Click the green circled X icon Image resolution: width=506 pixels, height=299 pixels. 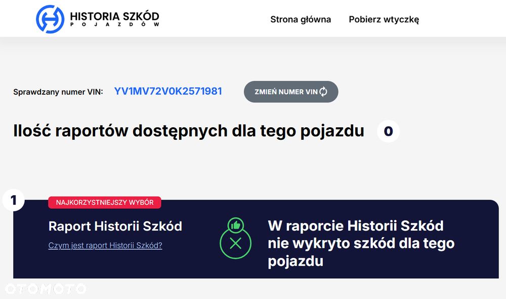(235, 244)
